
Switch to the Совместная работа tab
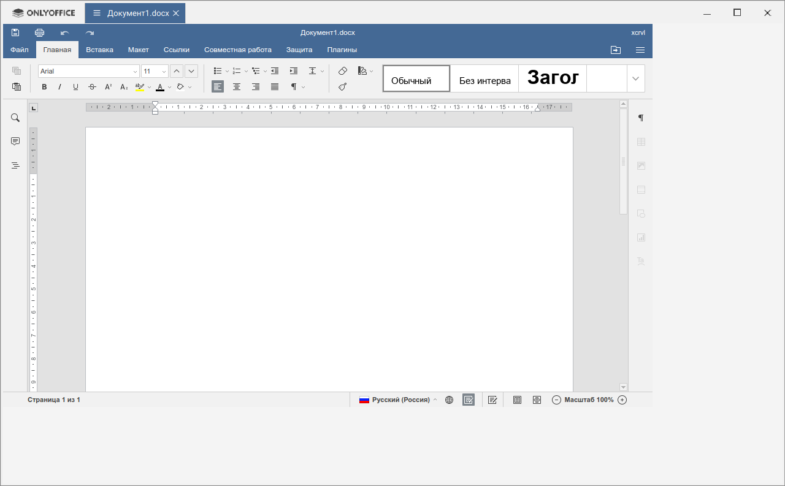click(238, 50)
